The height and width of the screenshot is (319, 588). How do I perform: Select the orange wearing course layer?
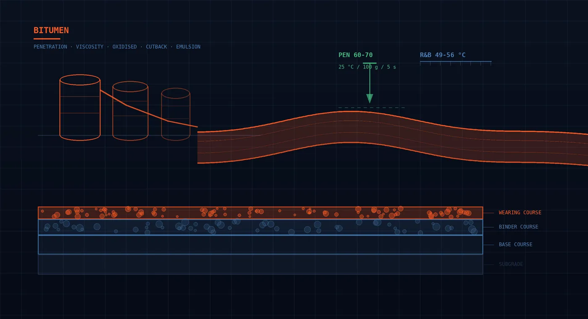tap(260, 213)
